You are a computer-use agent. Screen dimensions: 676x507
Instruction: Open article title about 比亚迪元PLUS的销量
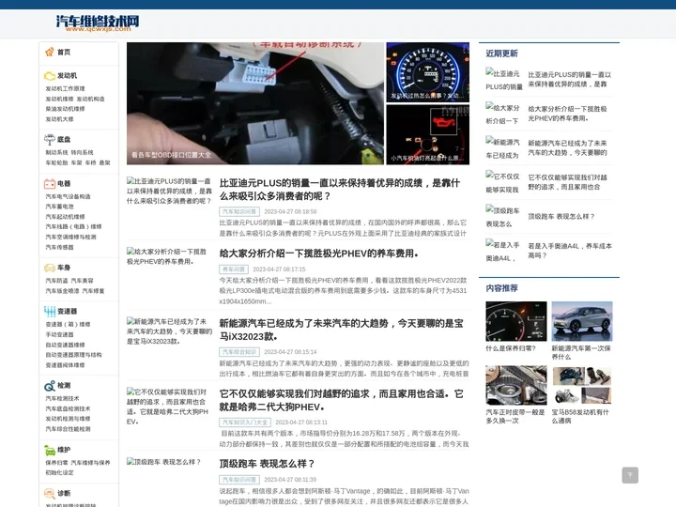[x=340, y=190]
